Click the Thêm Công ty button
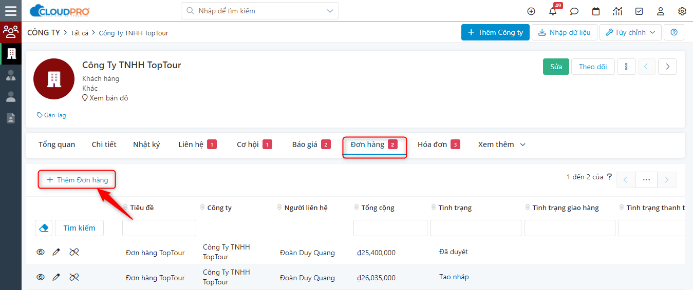This screenshot has height=290, width=693. [x=495, y=32]
